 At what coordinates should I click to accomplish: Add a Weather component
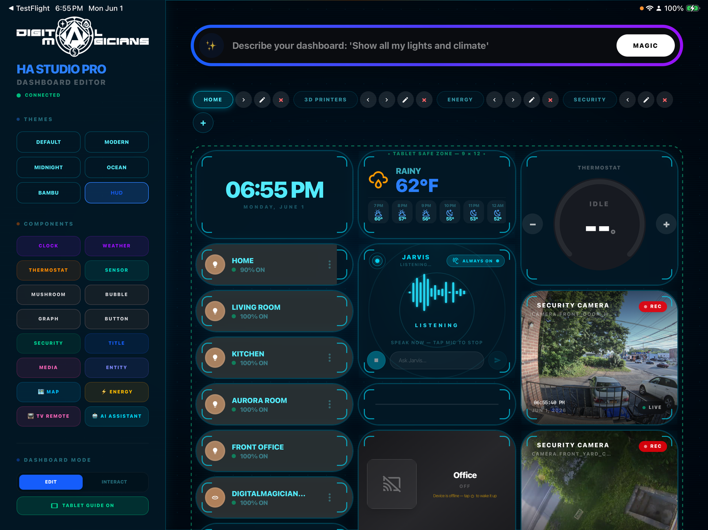(x=117, y=246)
